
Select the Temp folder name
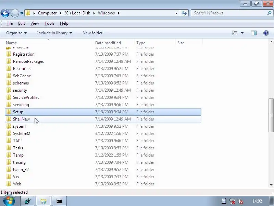click(x=18, y=155)
